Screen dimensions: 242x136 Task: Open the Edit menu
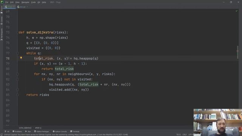tap(12, 2)
